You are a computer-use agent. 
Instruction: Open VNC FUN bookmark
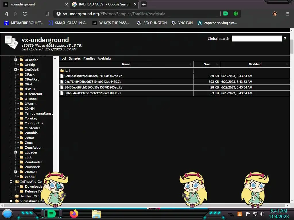182,23
